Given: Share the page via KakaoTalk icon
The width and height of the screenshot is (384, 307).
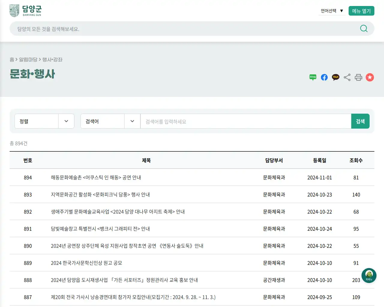Looking at the screenshot, I should tap(335, 77).
